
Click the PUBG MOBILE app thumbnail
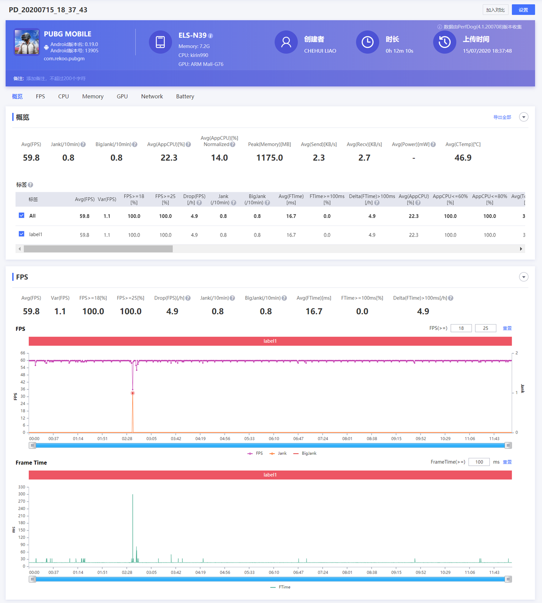(27, 42)
